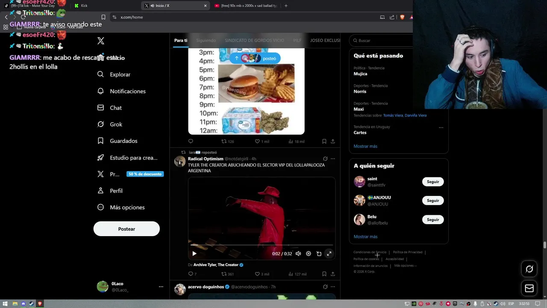This screenshot has height=308, width=547.
Task: Bookmark the food schedule post
Action: click(324, 141)
